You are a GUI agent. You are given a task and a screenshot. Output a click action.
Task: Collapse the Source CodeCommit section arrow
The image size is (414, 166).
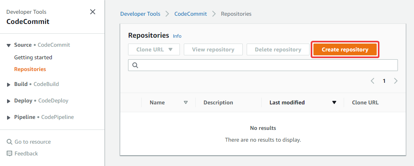pos(9,46)
